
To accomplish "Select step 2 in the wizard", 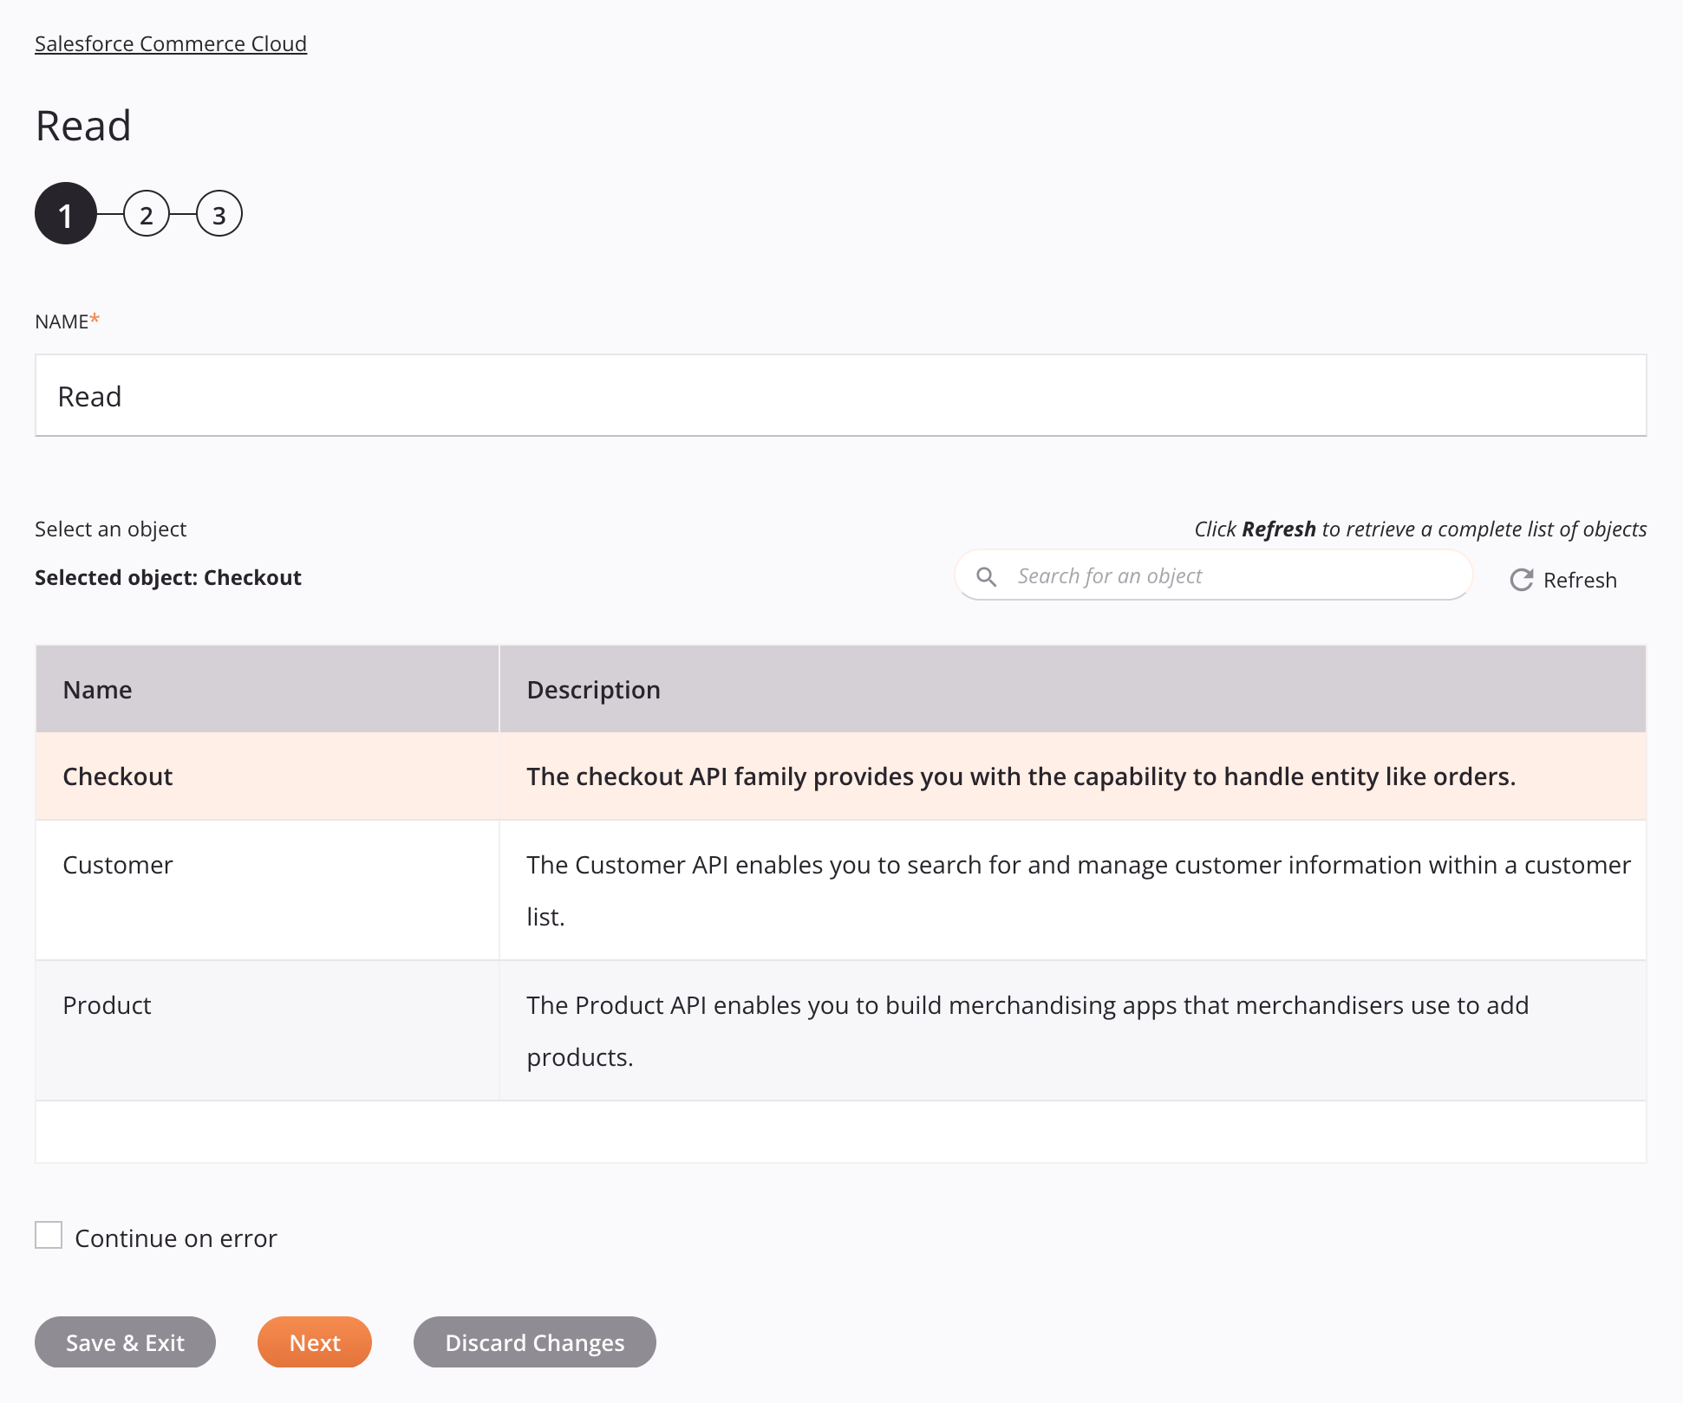I will point(146,215).
